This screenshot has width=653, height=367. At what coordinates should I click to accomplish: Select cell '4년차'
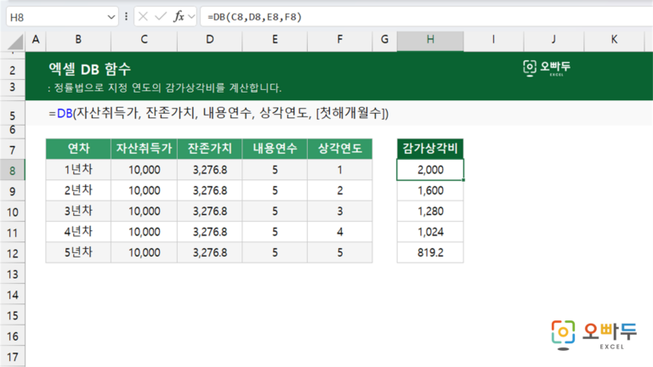78,232
